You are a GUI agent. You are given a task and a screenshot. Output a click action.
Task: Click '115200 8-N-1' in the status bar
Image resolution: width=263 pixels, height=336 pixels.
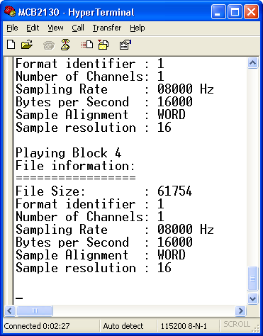[184, 326]
